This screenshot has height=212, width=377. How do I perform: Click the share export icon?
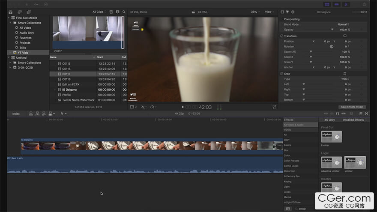(364, 4)
